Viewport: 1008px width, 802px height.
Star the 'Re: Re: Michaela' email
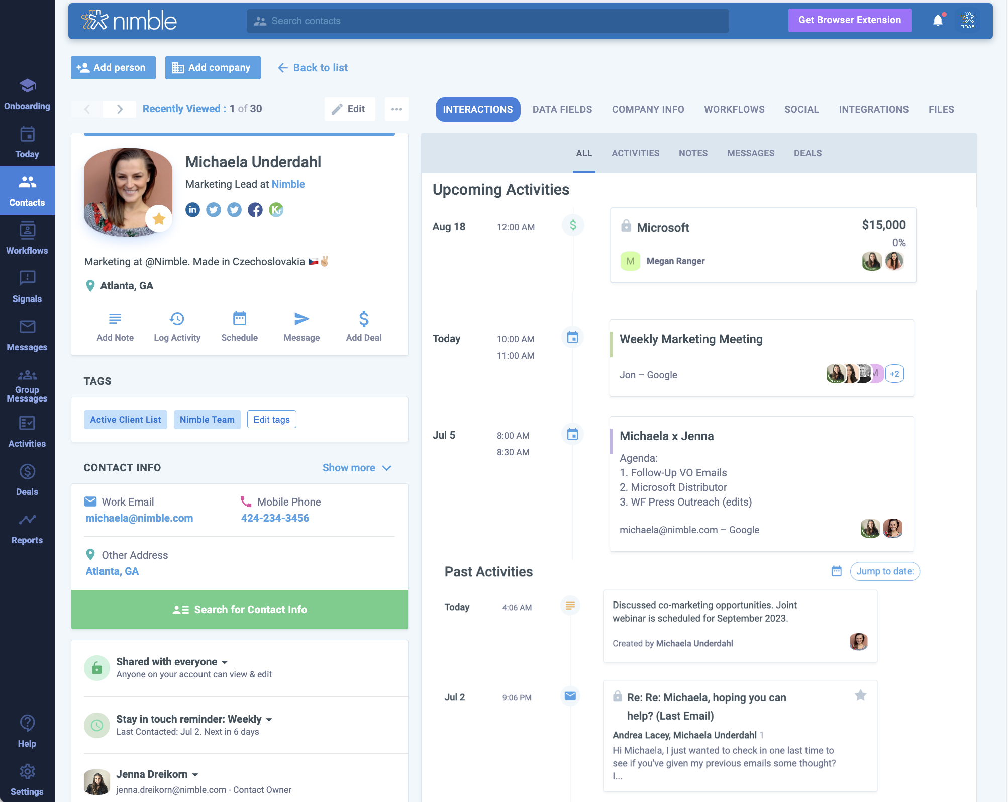pyautogui.click(x=860, y=695)
